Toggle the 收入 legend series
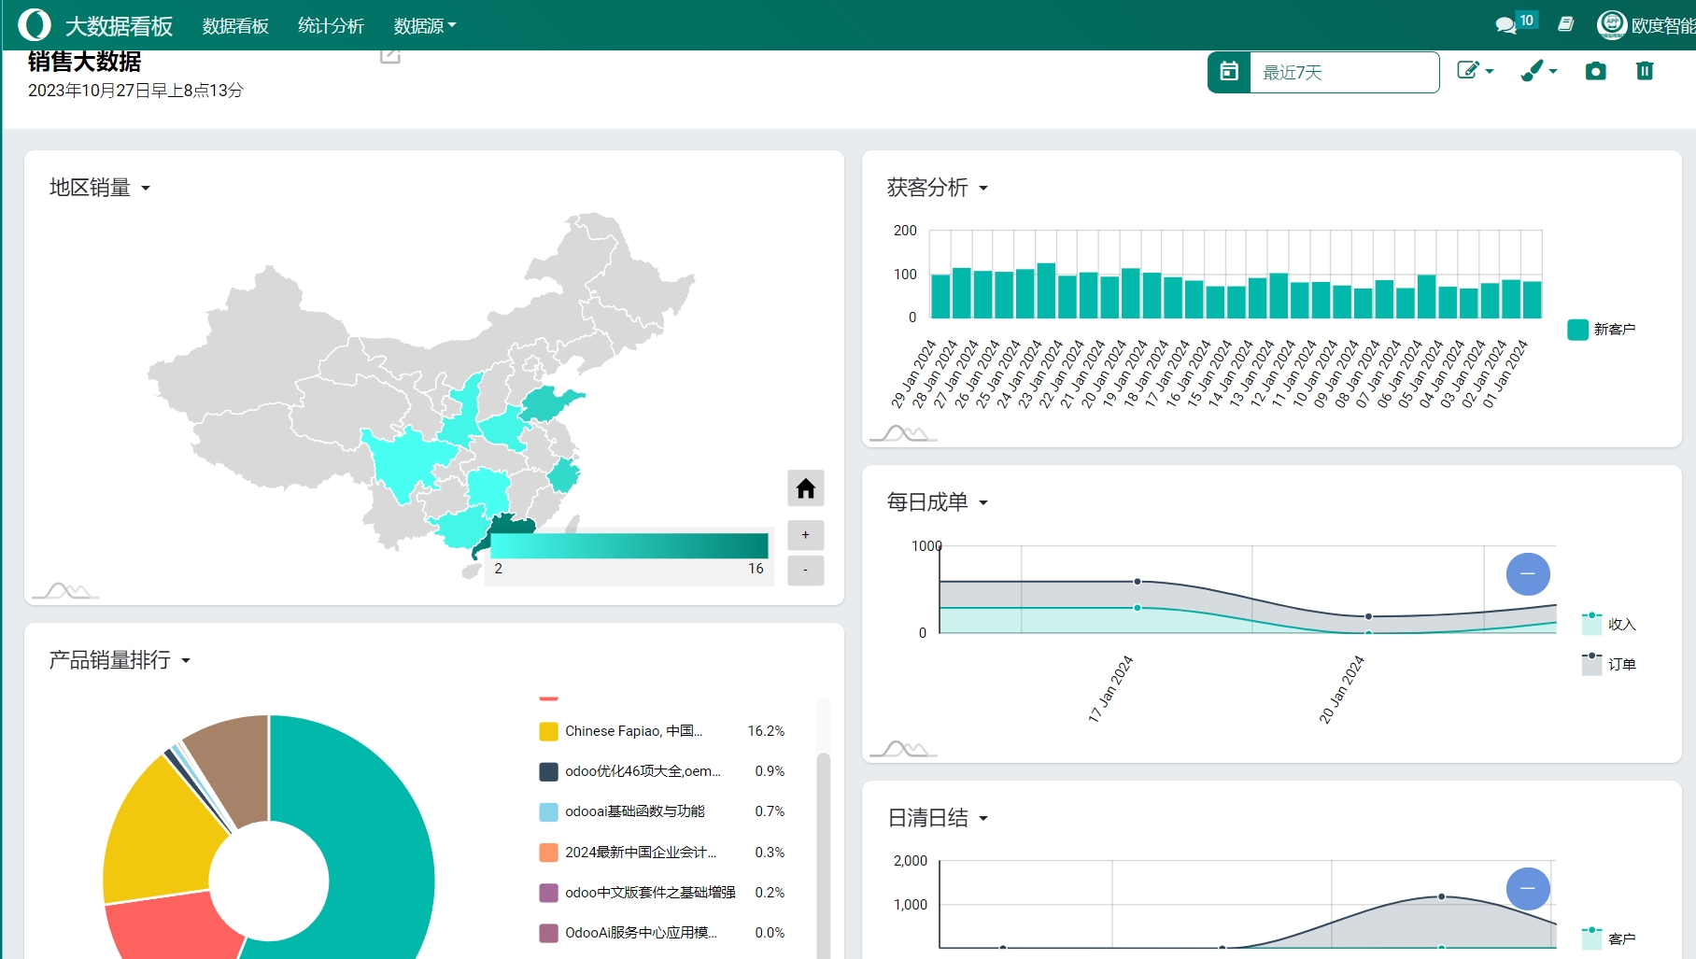The height and width of the screenshot is (959, 1696). click(1608, 624)
